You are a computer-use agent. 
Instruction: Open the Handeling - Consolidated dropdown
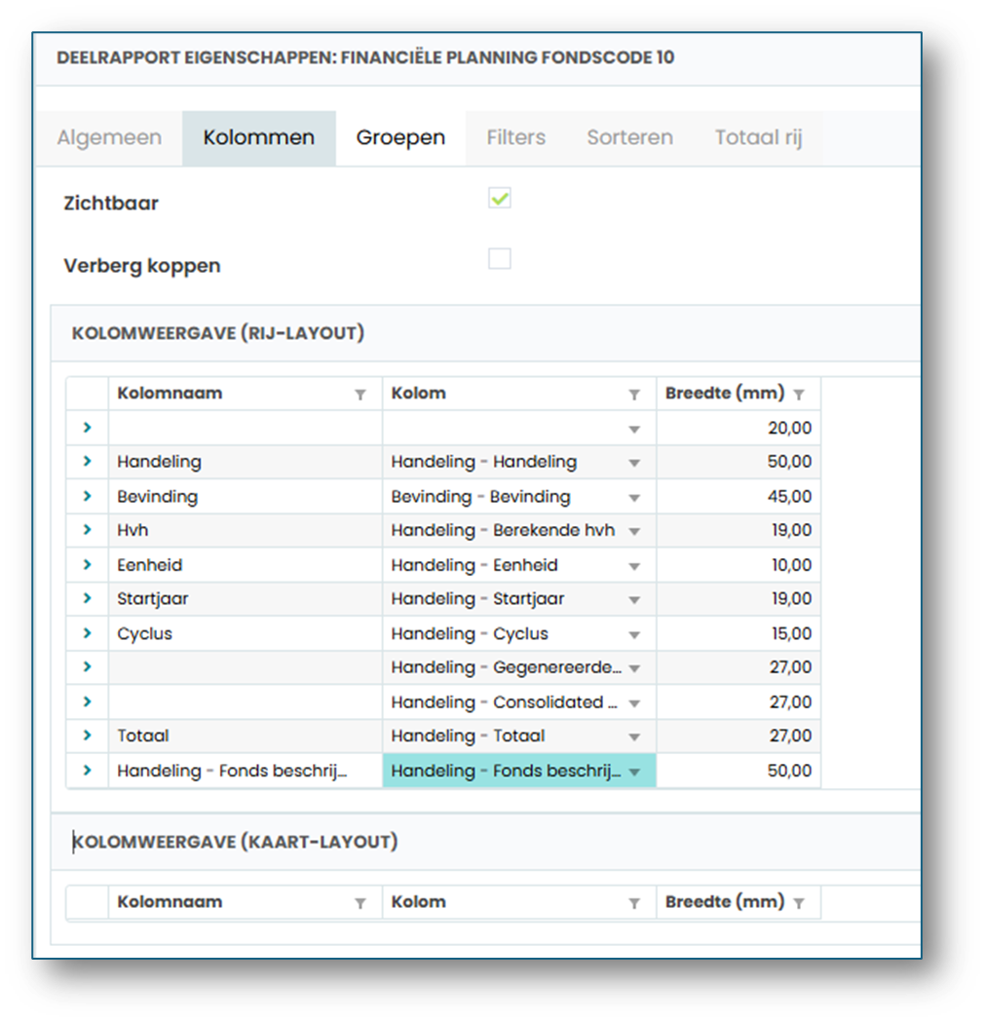(x=633, y=704)
